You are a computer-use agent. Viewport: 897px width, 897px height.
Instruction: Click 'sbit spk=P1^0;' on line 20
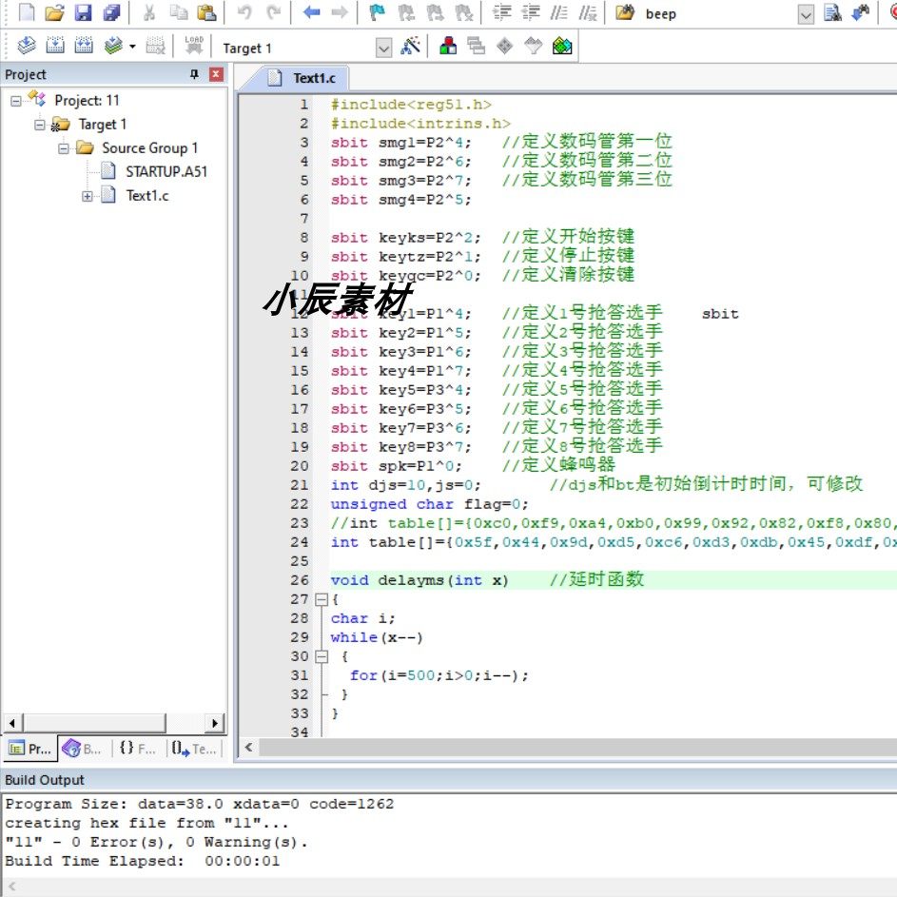coord(396,466)
